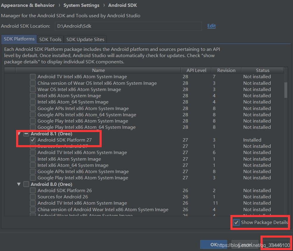Check China version of Android Wear Intel x86 image
Viewport: 293px width, 251px height.
click(x=33, y=209)
